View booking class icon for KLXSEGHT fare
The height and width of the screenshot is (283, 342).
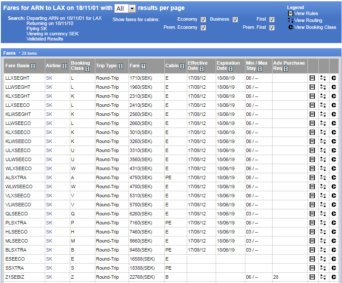coord(333,96)
